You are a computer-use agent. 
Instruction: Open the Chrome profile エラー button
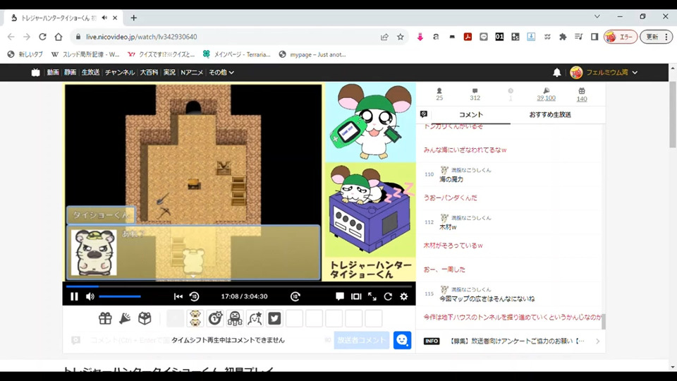pyautogui.click(x=621, y=37)
